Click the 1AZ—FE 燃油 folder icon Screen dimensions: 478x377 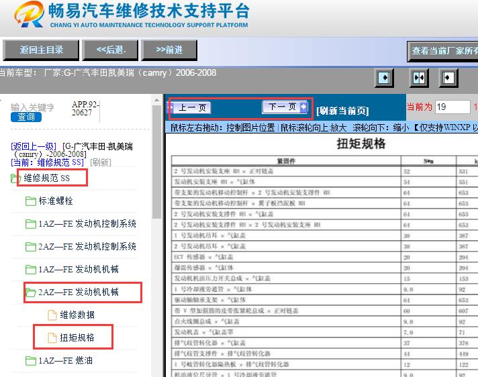pos(30,361)
